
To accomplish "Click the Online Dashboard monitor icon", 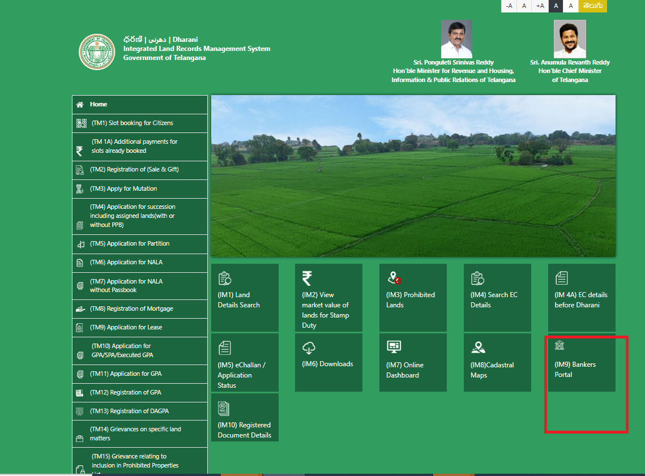I will click(394, 347).
